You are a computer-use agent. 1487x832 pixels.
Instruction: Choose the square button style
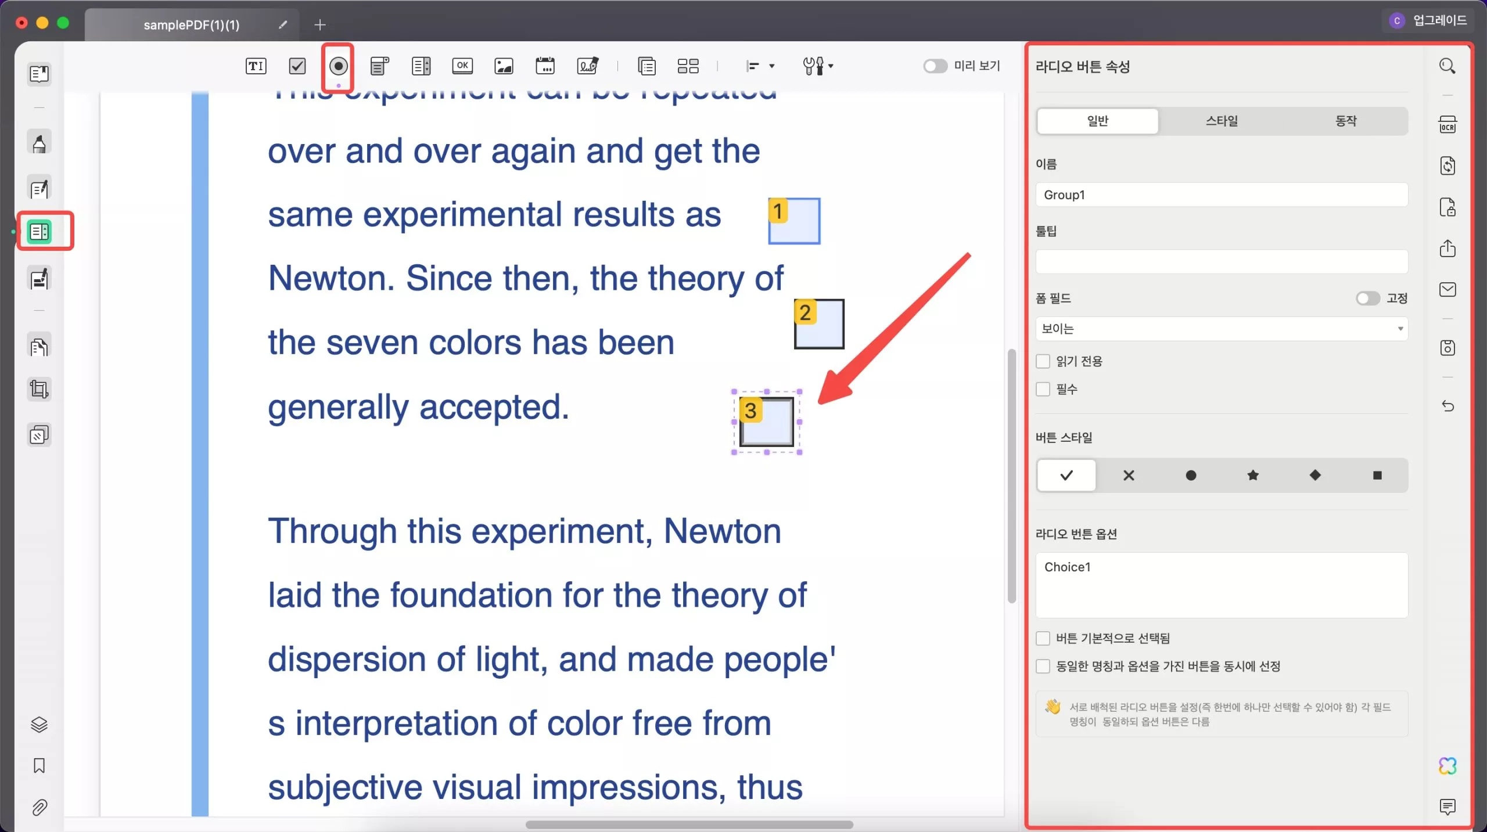pos(1377,476)
